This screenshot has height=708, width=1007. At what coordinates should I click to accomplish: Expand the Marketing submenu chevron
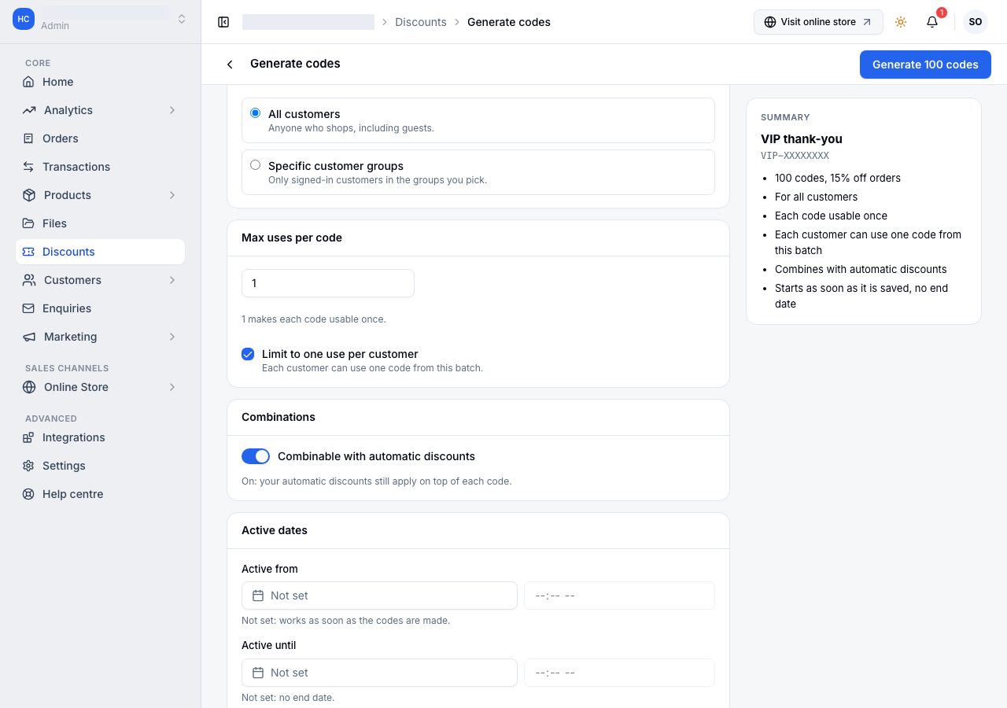coord(172,337)
